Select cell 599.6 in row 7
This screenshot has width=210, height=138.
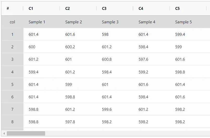click(x=115, y=109)
